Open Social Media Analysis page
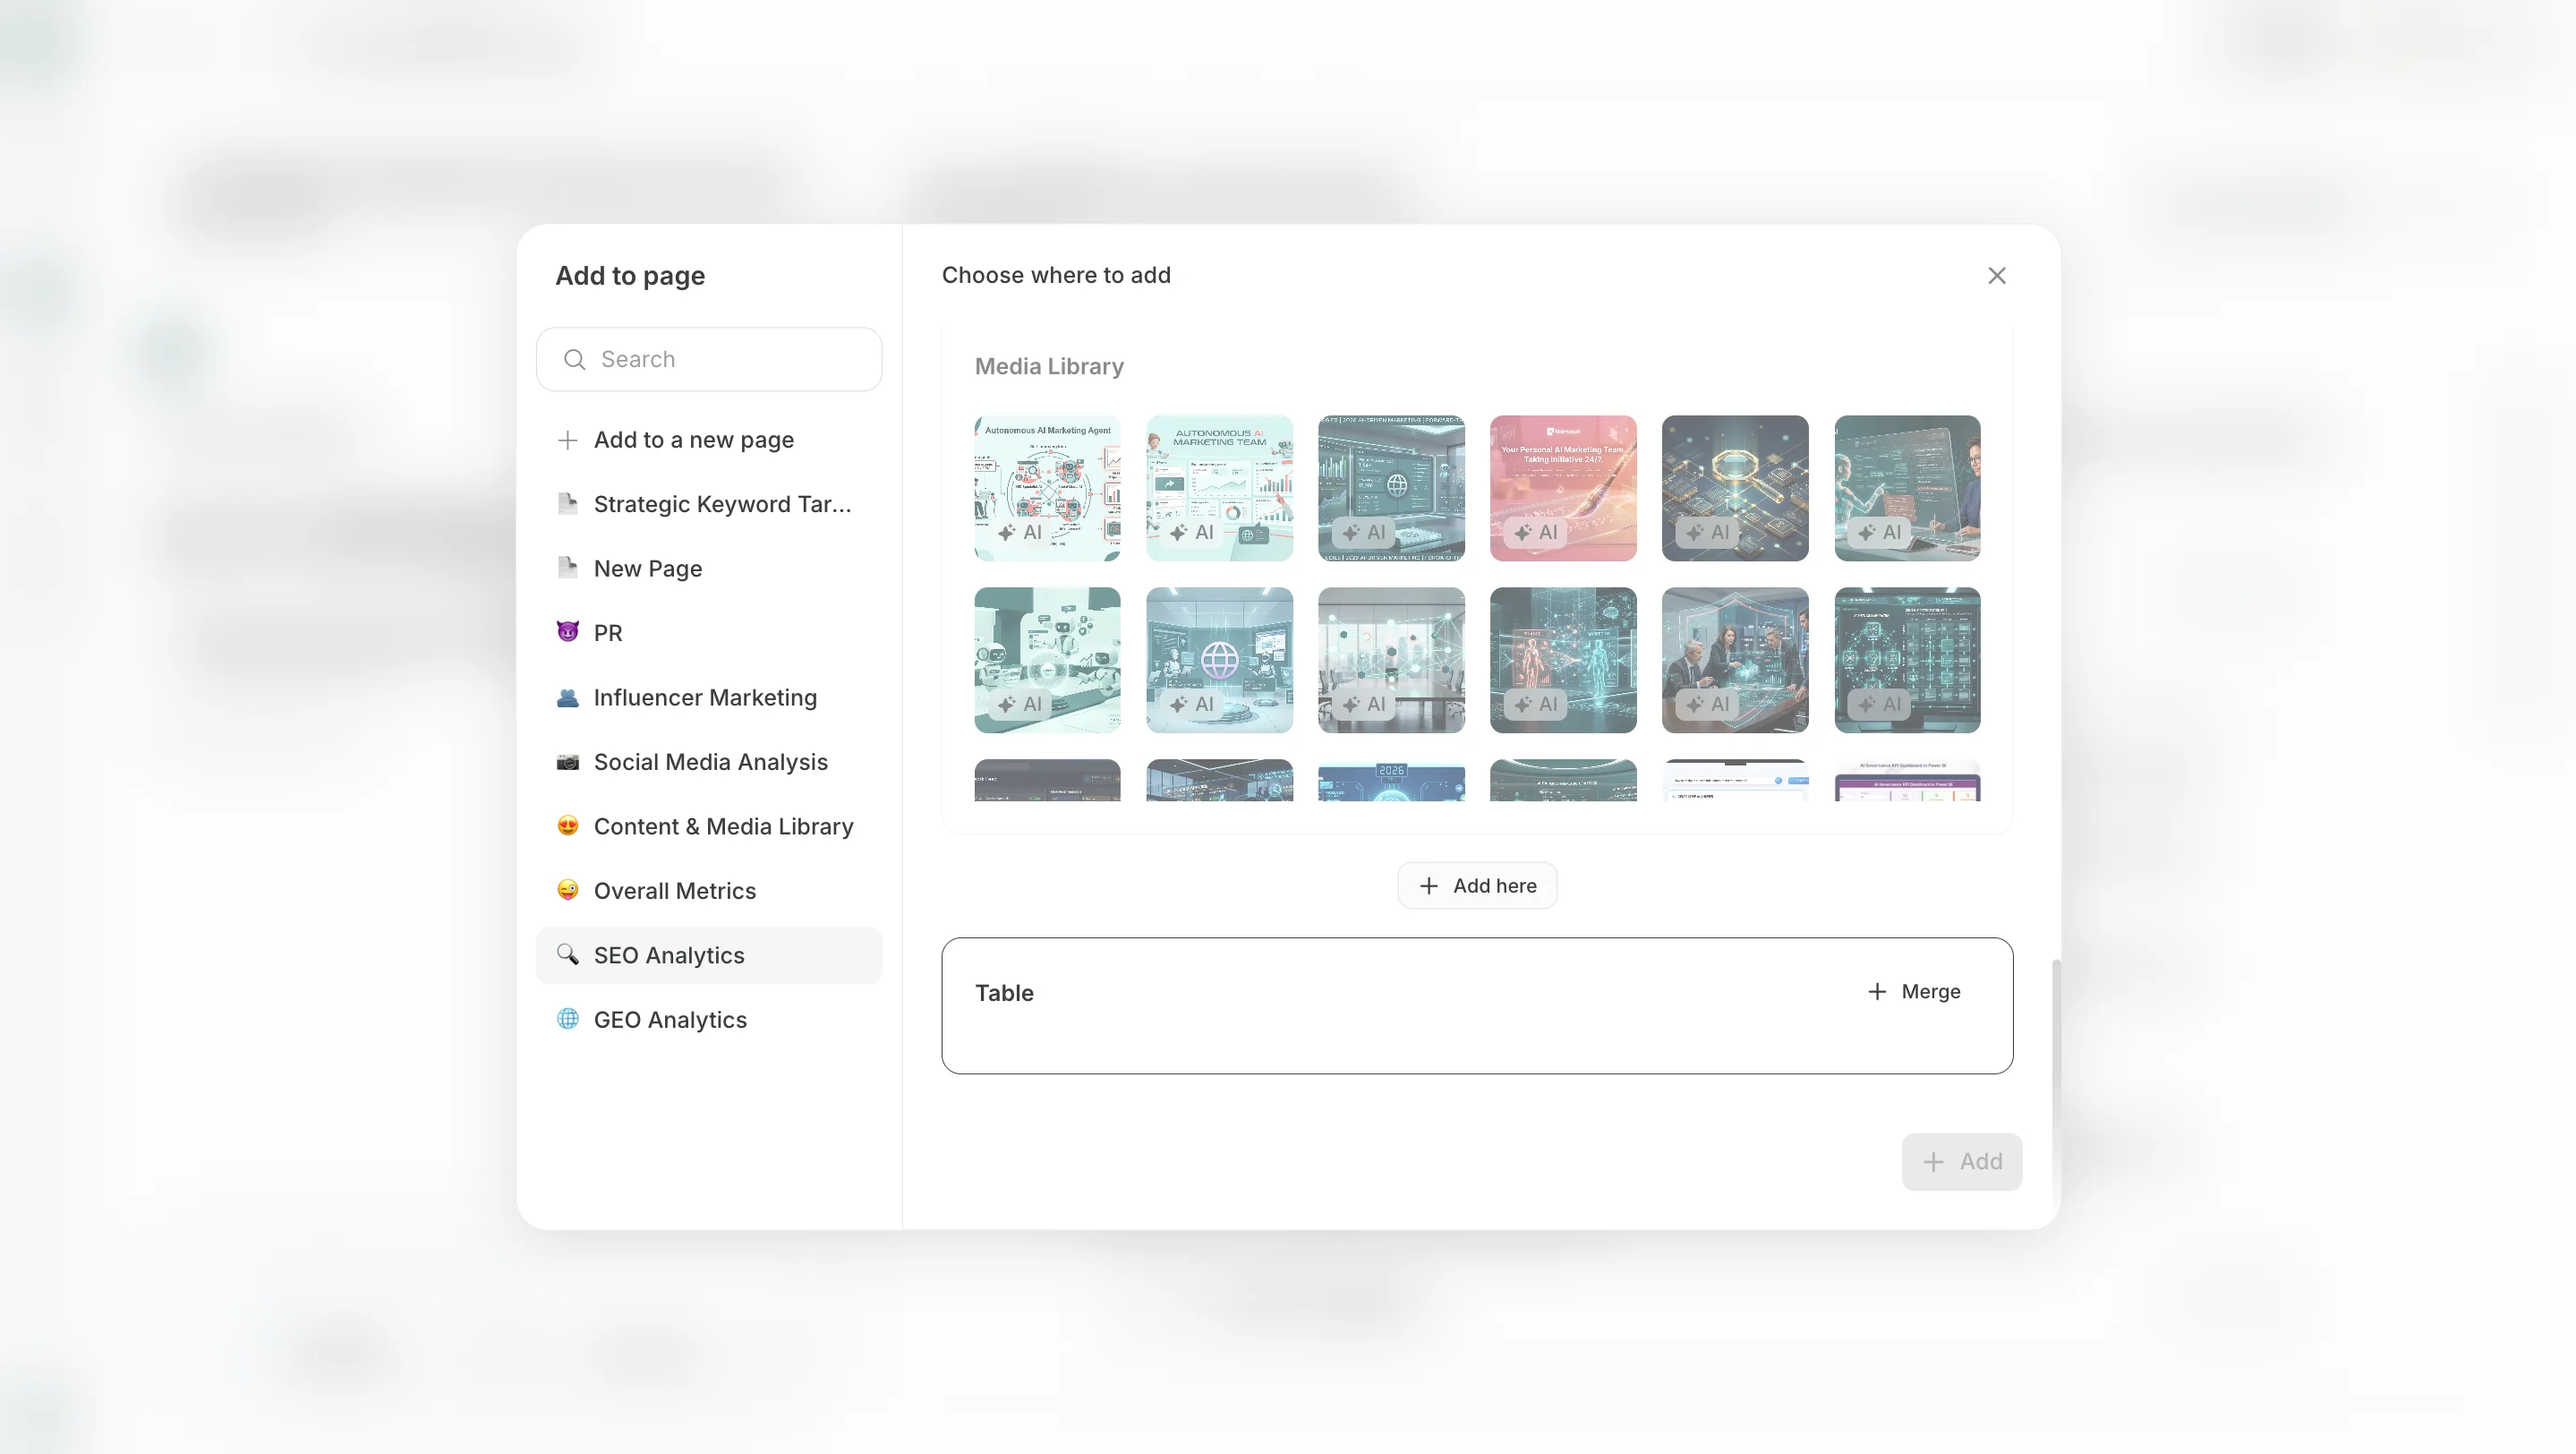Screen dimensions: 2576x1454 pos(709,762)
